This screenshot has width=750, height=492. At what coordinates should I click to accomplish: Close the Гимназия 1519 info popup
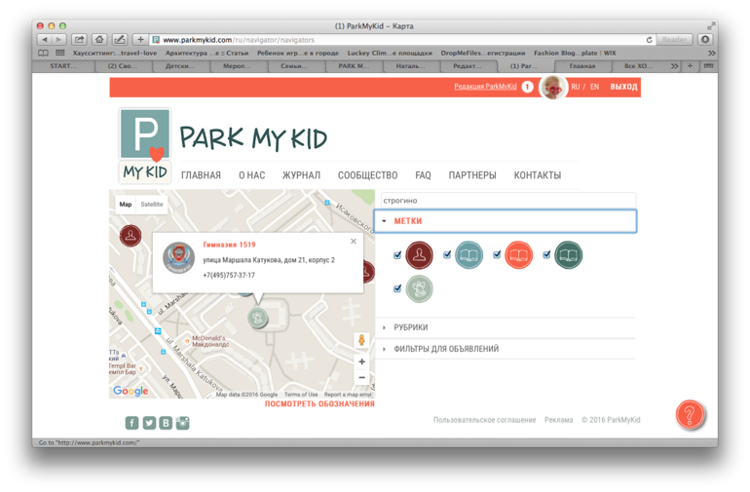(x=354, y=241)
